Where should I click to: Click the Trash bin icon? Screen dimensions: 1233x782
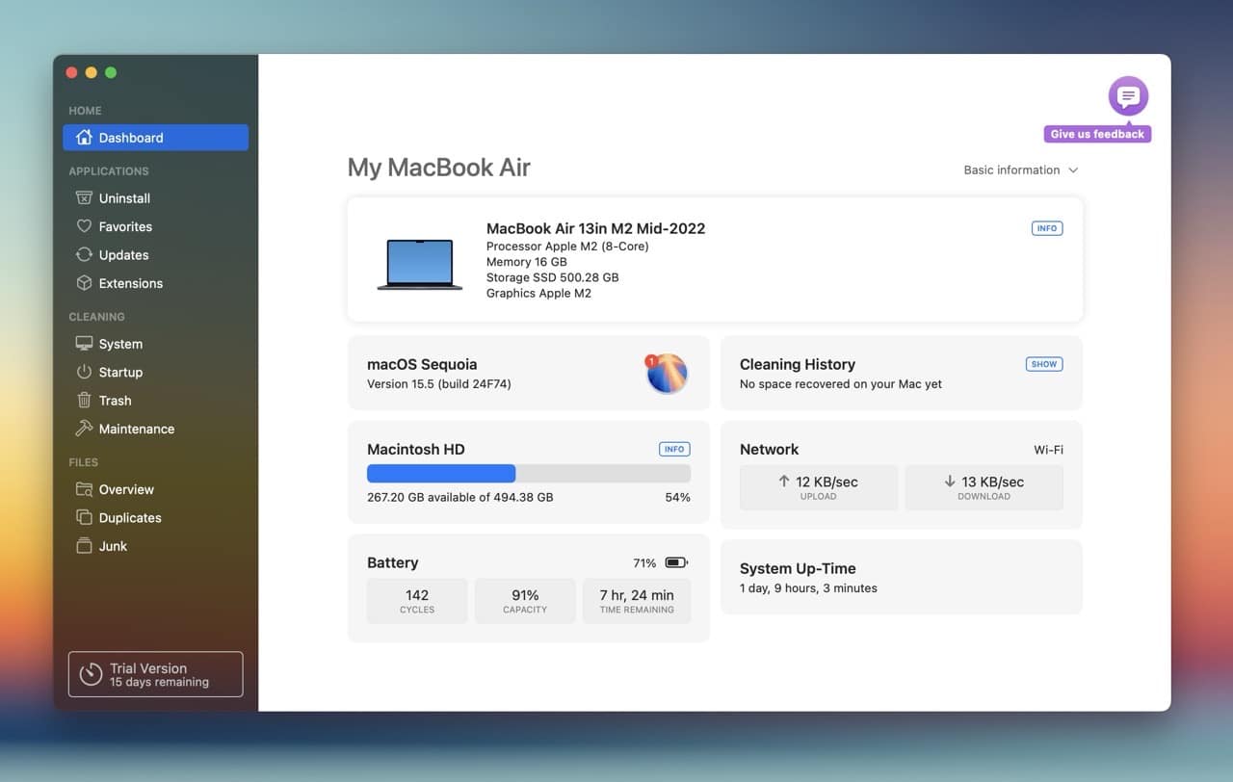tap(85, 401)
